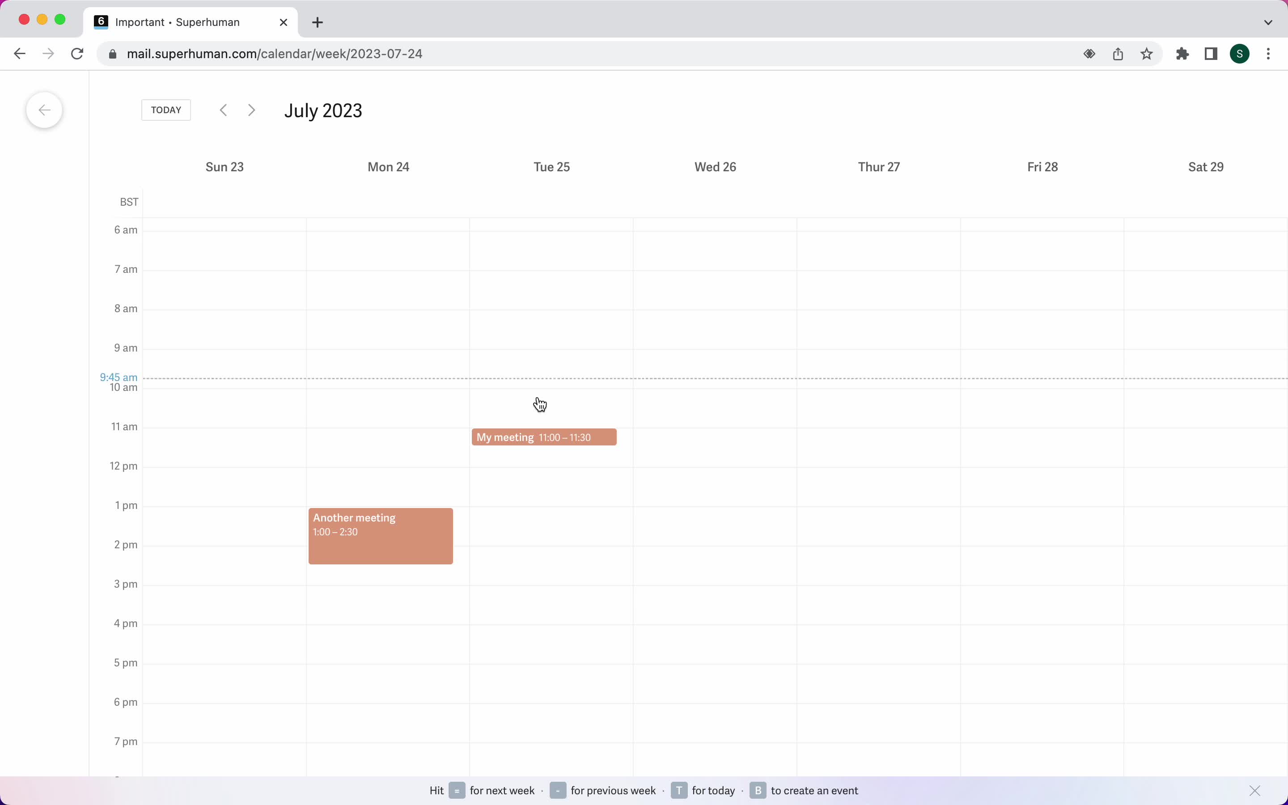Click the My meeting 11:00-11:30 event

[x=544, y=437]
